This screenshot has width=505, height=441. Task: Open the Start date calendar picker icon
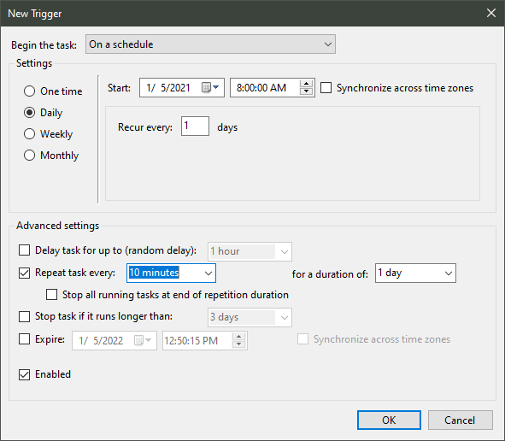(x=210, y=87)
